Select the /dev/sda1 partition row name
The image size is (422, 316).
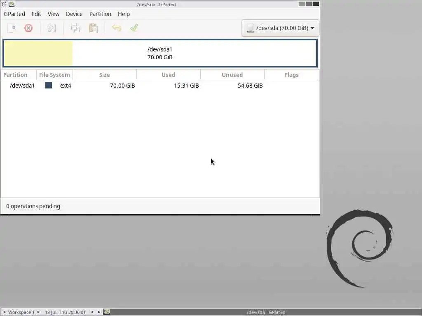(x=22, y=86)
